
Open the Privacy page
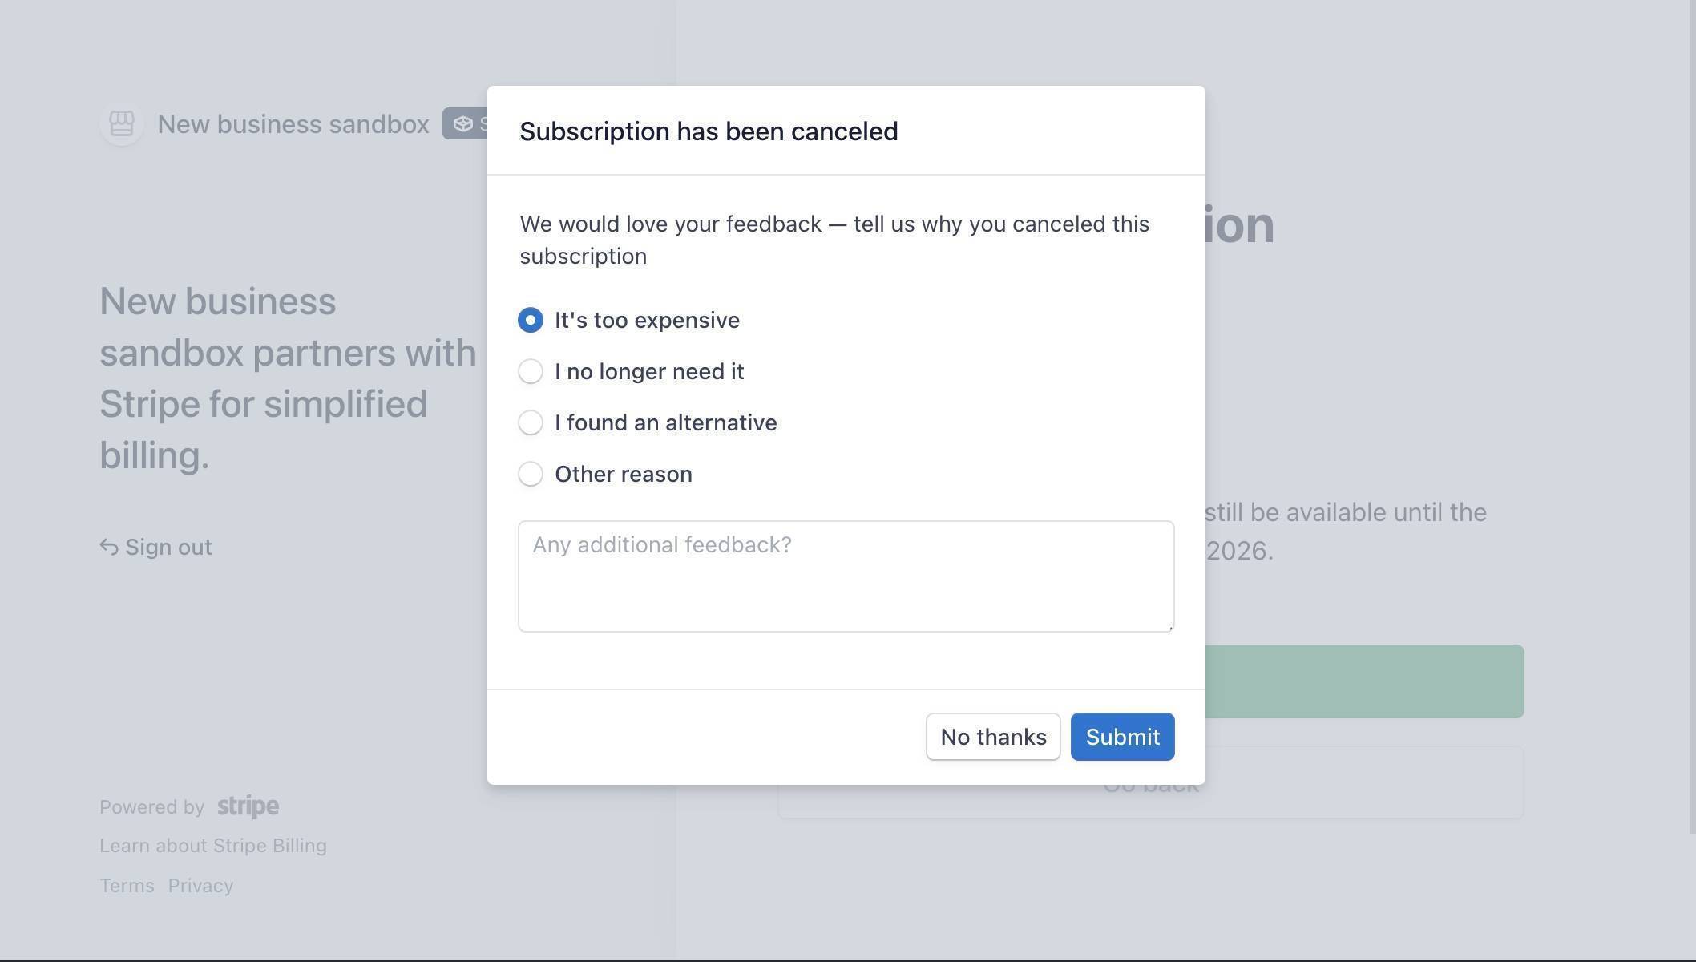[x=200, y=885]
